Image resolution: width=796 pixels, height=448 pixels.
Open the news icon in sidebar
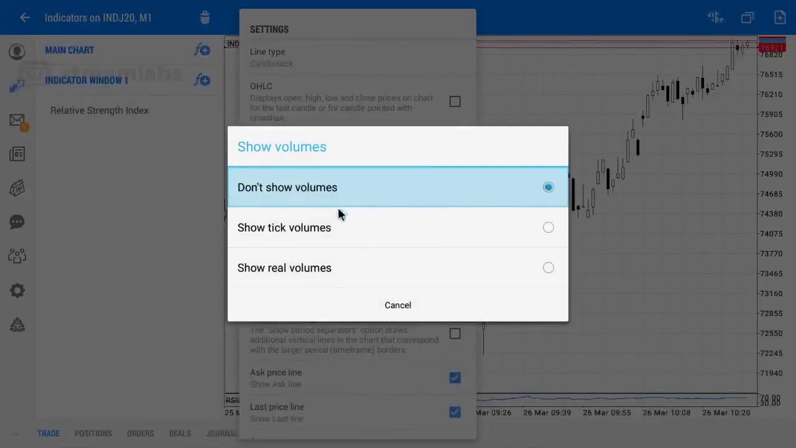(x=17, y=154)
